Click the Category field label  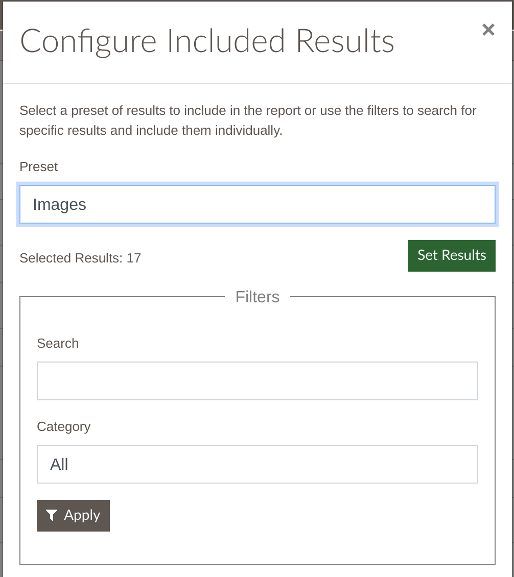(64, 427)
